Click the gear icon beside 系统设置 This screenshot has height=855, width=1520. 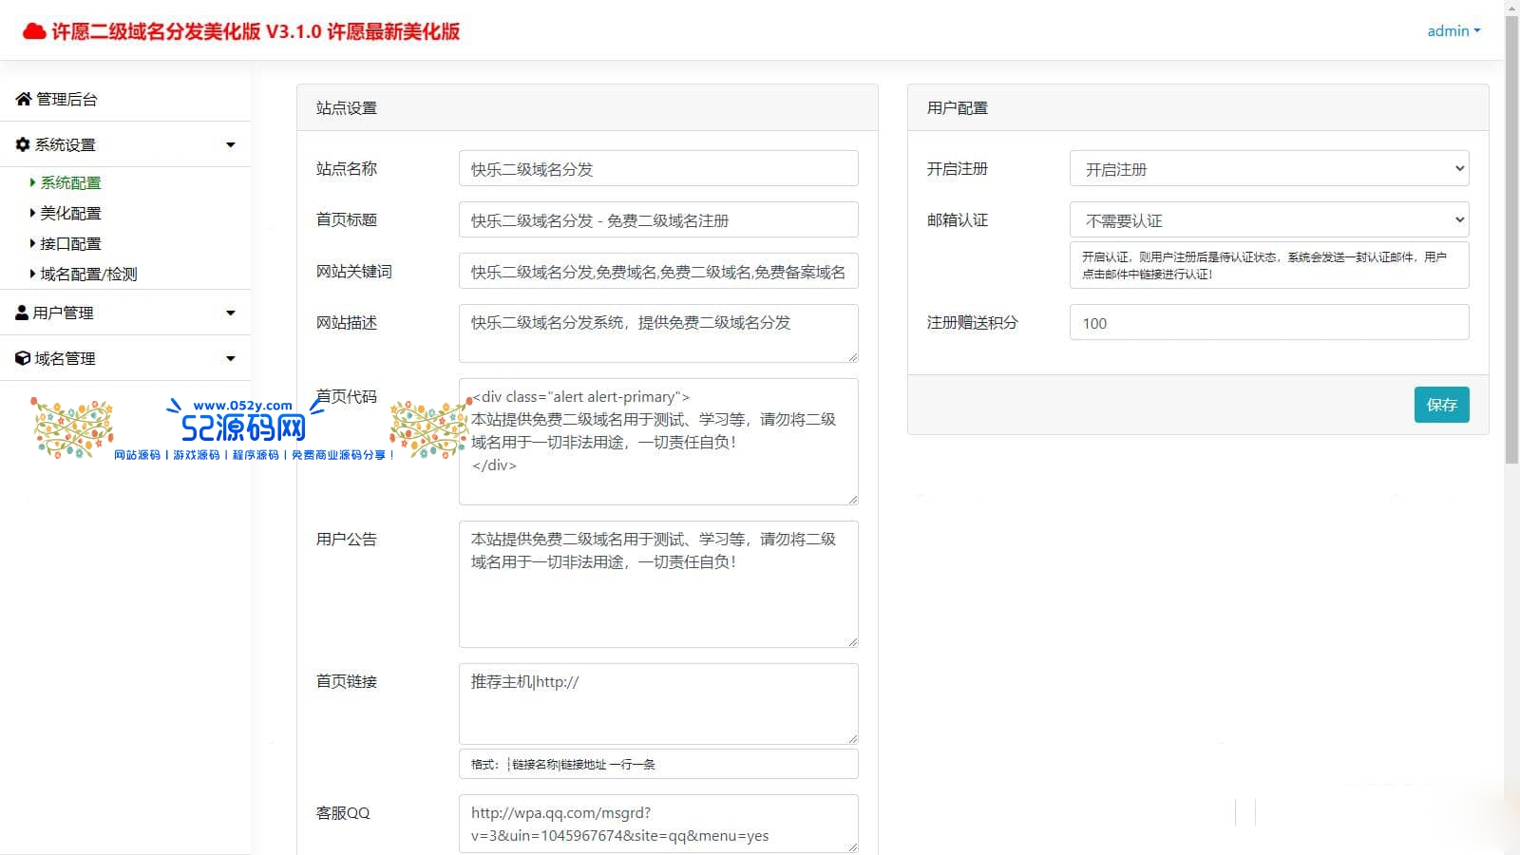pyautogui.click(x=22, y=144)
